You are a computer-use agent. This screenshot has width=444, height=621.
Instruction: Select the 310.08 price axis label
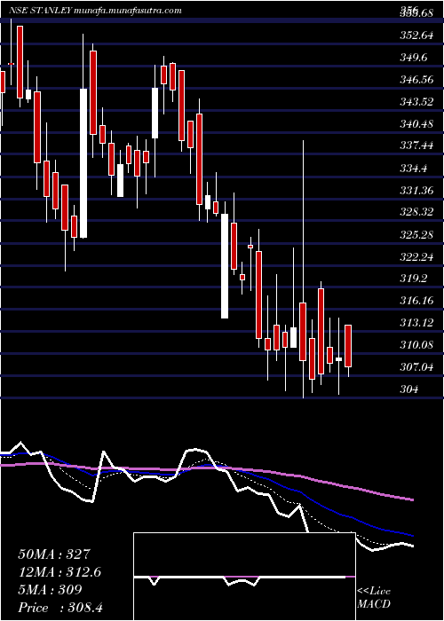(416, 345)
